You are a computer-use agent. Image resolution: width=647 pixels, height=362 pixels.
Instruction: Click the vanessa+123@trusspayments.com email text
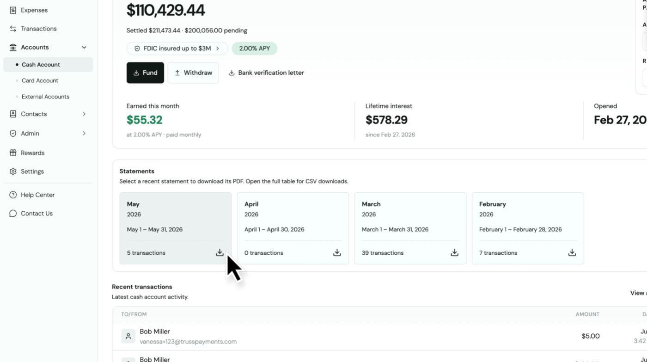click(x=188, y=342)
